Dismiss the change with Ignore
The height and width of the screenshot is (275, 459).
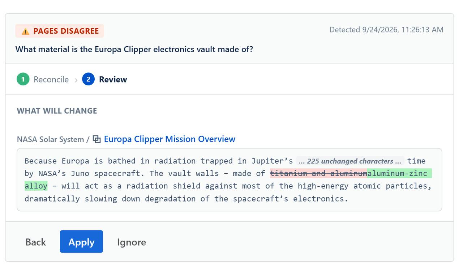pyautogui.click(x=132, y=242)
